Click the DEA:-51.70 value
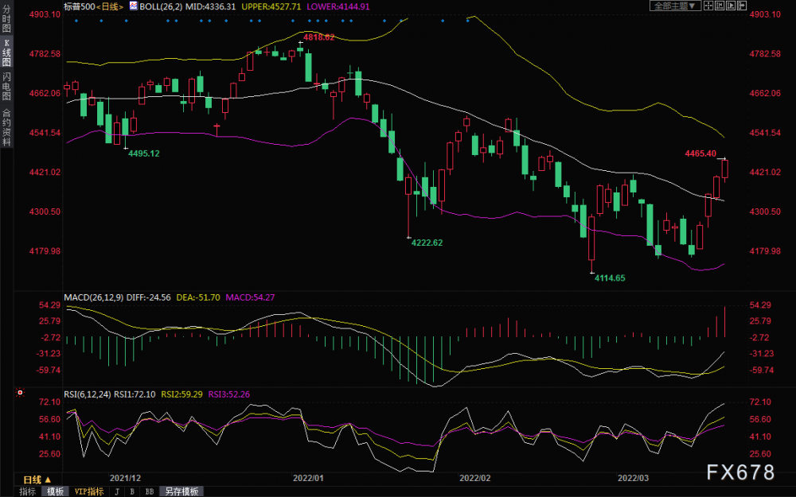The image size is (796, 497). [198, 297]
